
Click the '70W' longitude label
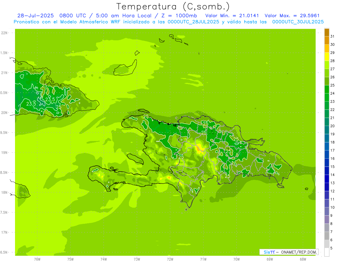click(237, 259)
